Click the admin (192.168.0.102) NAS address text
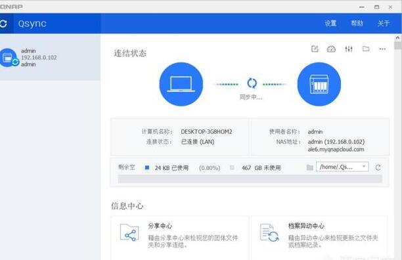 [336, 142]
